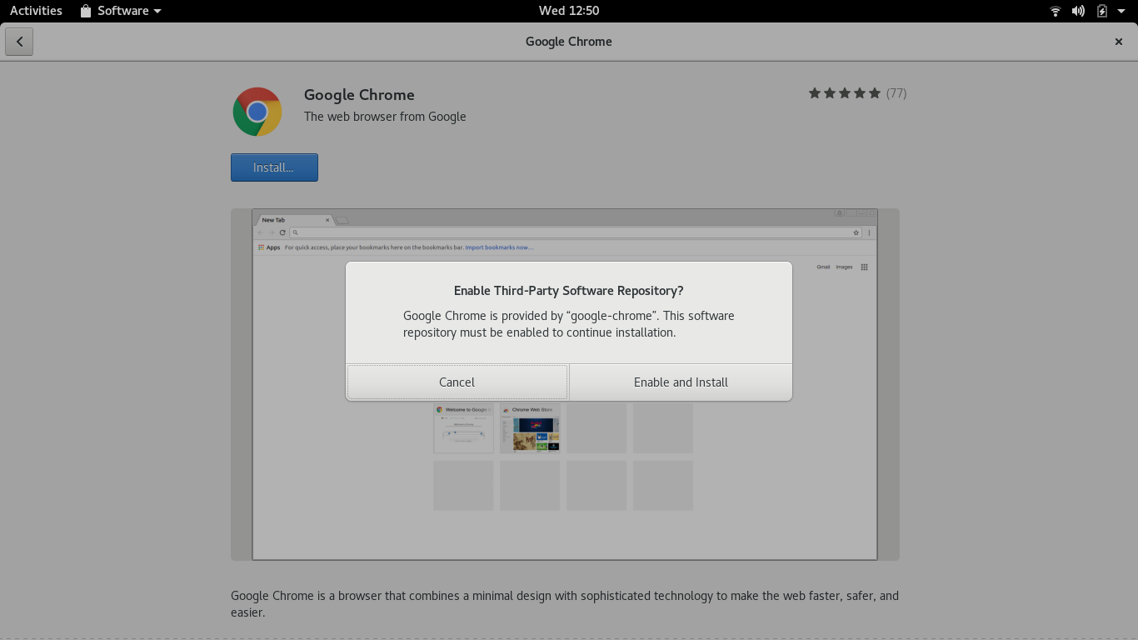
Task: Click the Software shopping bag icon
Action: [86, 11]
